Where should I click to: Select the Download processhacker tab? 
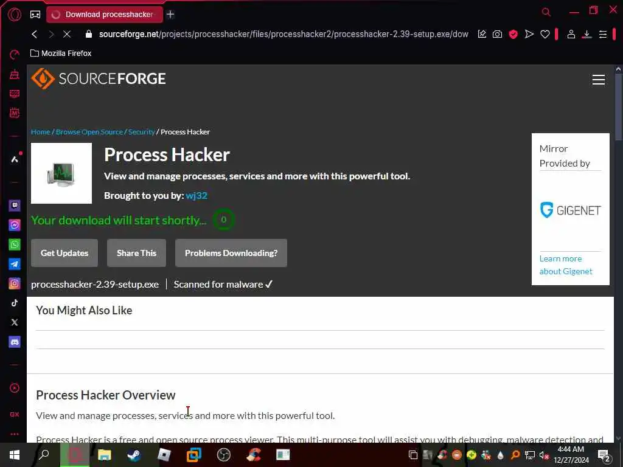(x=105, y=15)
